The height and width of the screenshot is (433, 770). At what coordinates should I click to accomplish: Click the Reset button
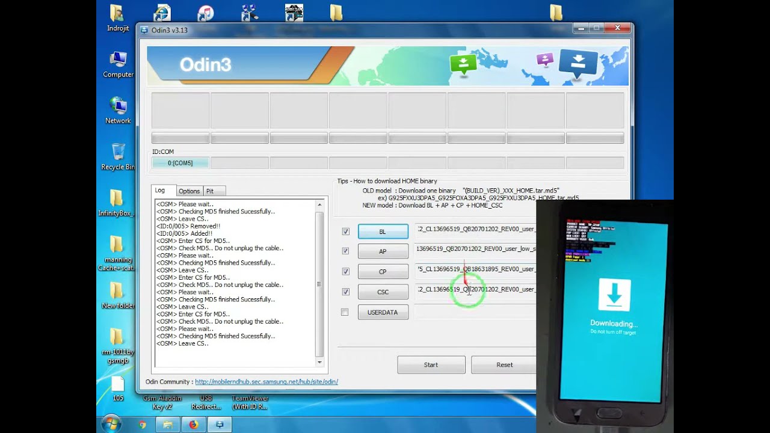pos(504,364)
